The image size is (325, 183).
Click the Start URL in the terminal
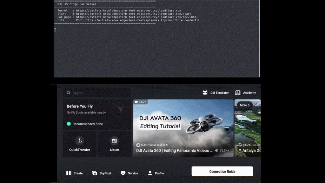pos(134,14)
